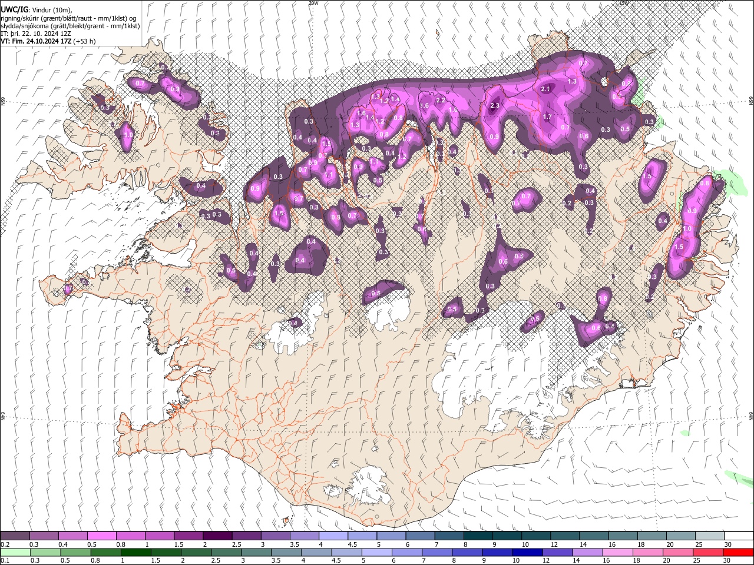Click the 2.3 precipitation value on the map
The height and width of the screenshot is (565, 754).
coord(495,106)
